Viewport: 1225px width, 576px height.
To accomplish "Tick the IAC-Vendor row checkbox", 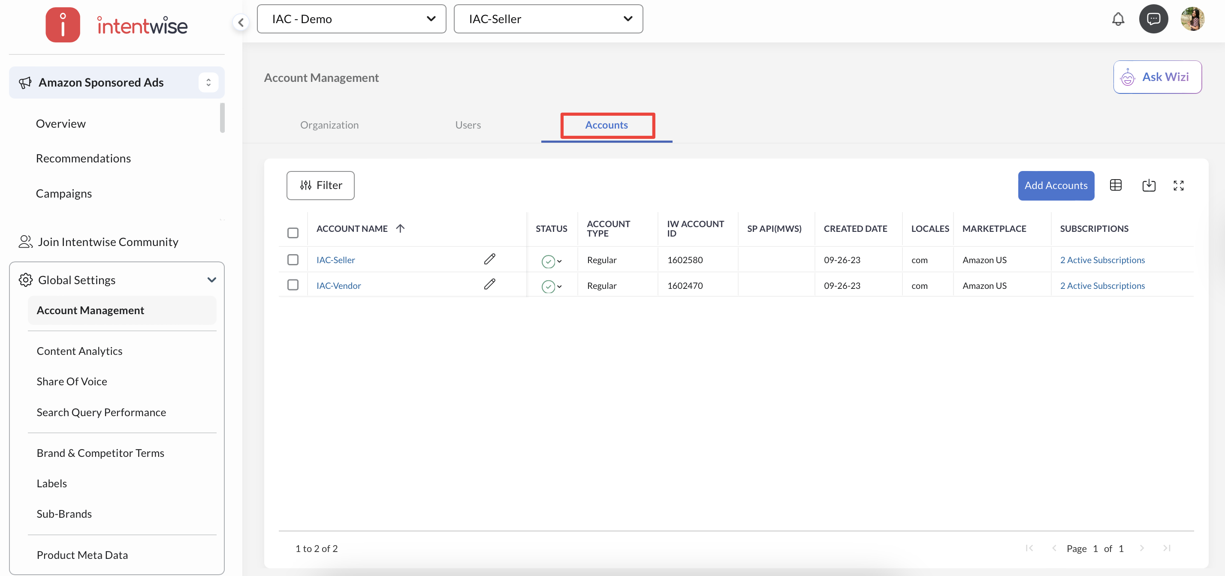I will (x=293, y=285).
